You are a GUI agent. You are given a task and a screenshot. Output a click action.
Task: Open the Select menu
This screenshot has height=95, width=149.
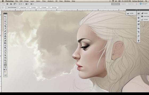coord(38,1)
